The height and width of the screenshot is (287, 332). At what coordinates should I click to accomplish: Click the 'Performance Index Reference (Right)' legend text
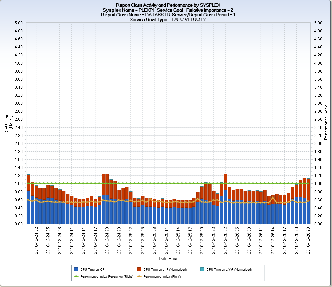coord(107,276)
